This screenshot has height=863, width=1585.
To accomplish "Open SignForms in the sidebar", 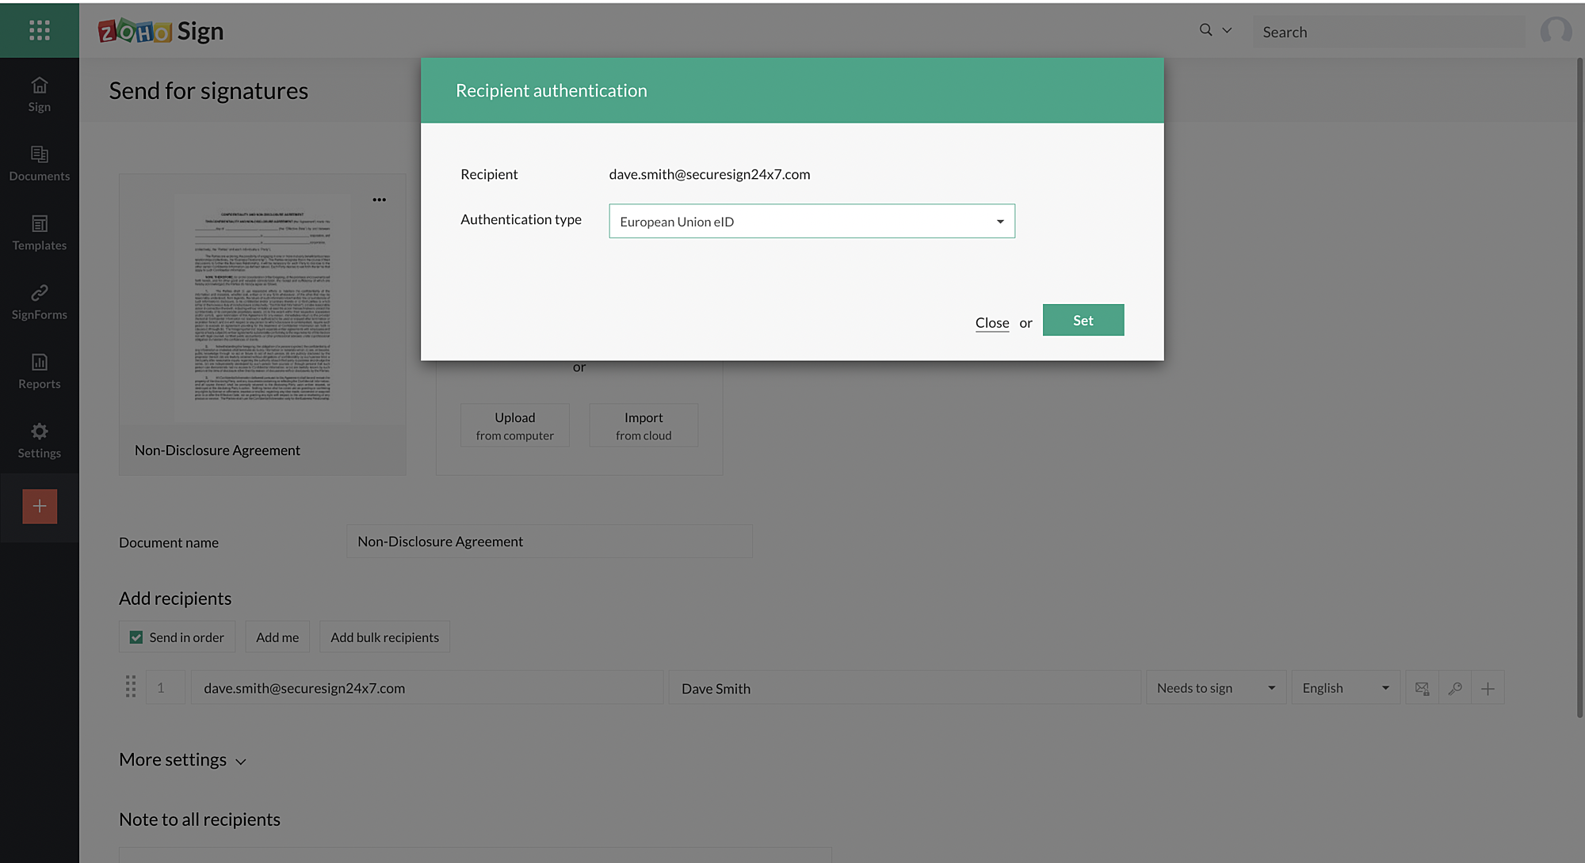I will point(40,302).
